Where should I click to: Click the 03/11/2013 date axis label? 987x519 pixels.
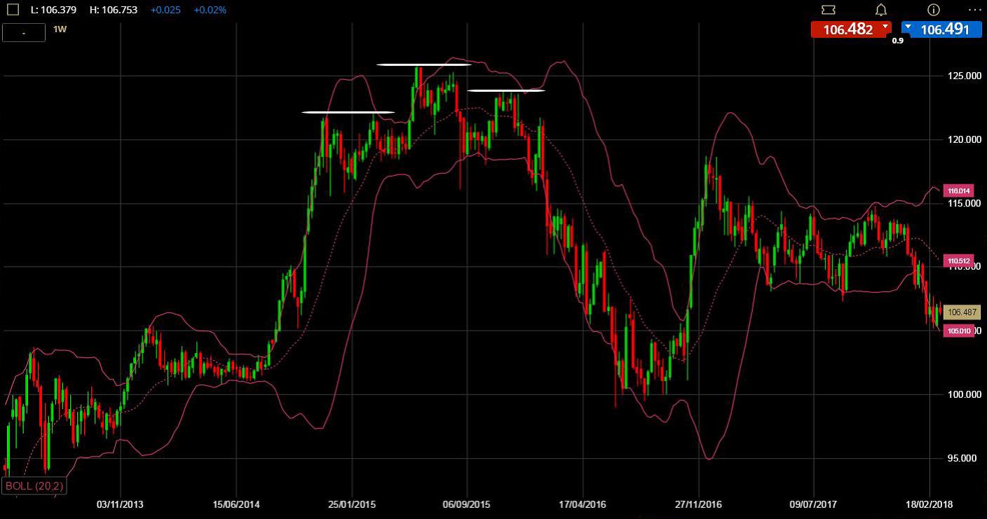pyautogui.click(x=120, y=504)
